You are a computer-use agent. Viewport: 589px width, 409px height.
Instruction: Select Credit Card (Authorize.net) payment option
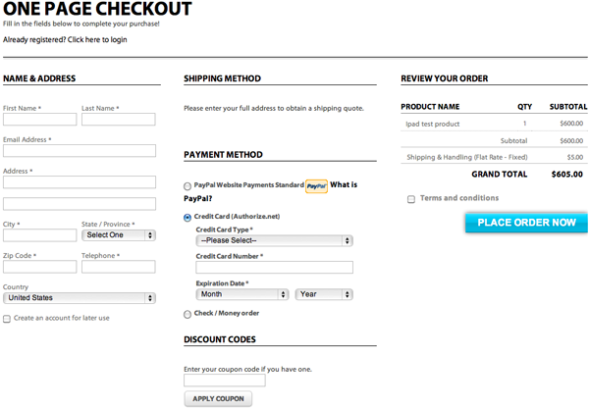(x=187, y=218)
